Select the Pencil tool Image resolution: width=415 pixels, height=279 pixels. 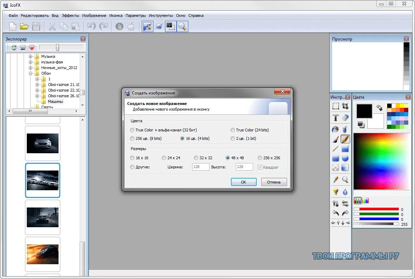[x=345, y=139]
